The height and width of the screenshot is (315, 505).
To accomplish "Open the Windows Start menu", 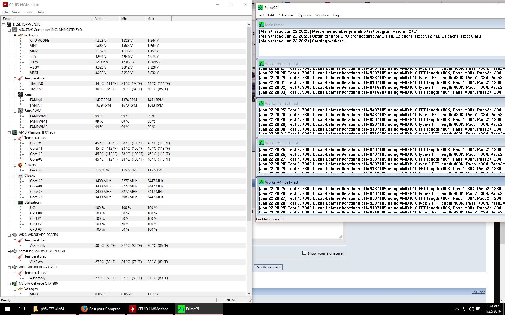I will pos(7,309).
